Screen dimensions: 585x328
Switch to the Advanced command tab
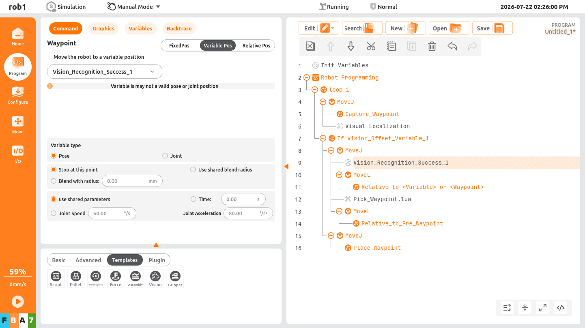88,260
